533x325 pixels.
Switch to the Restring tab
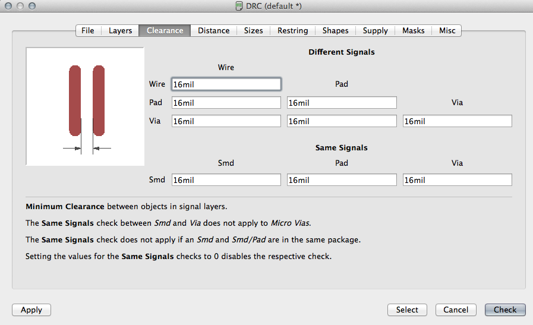293,30
